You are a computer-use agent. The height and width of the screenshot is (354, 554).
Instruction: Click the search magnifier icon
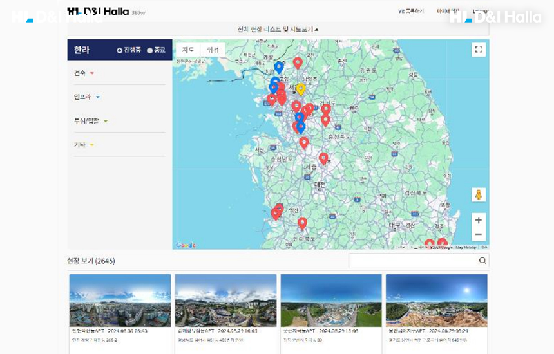click(482, 261)
